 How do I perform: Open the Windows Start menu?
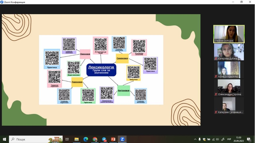(x=4, y=139)
